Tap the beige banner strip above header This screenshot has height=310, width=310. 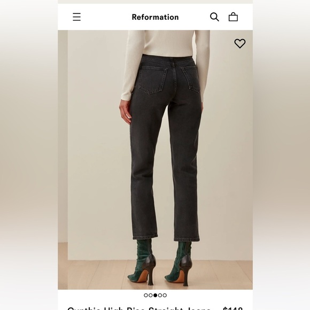[155, 2]
